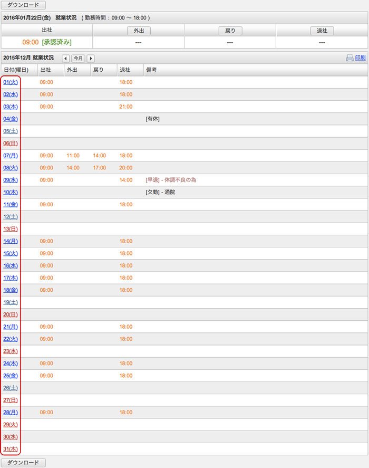The width and height of the screenshot is (369, 468).
Task: Click the 09:00 [承認済み] clock-in status
Action: point(47,42)
